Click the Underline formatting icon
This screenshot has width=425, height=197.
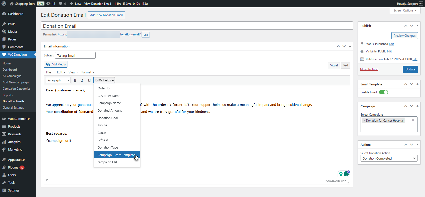coord(89,80)
